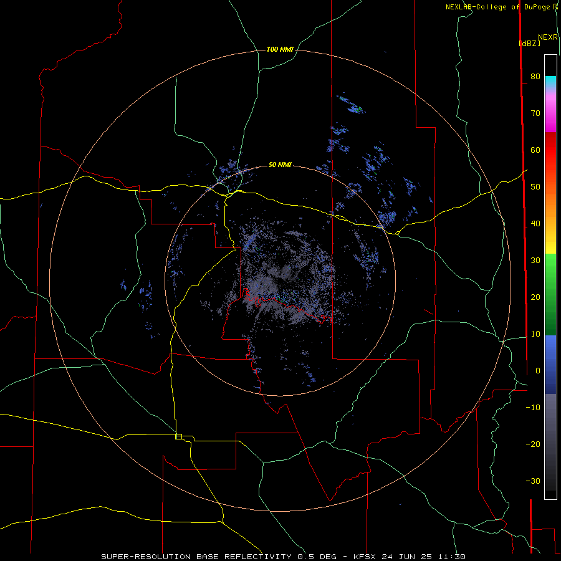Image resolution: width=561 pixels, height=561 pixels.
Task: Click the 0 value on the dBZ scale
Action: (538, 371)
